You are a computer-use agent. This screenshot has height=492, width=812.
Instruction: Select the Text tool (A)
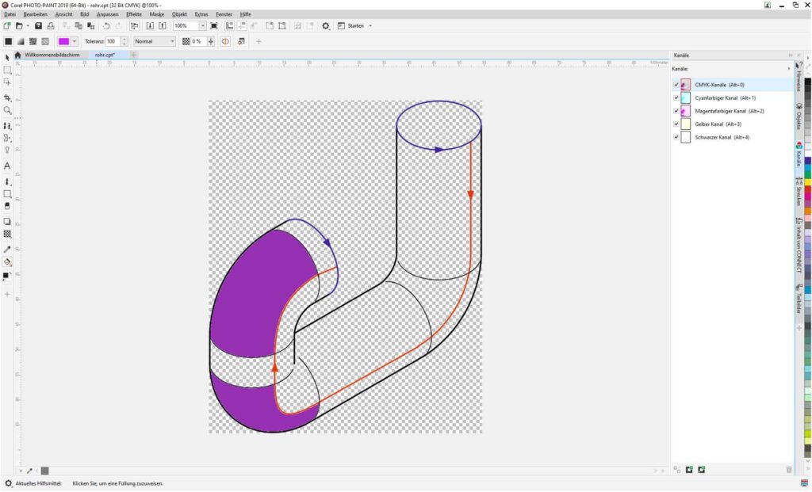point(7,166)
